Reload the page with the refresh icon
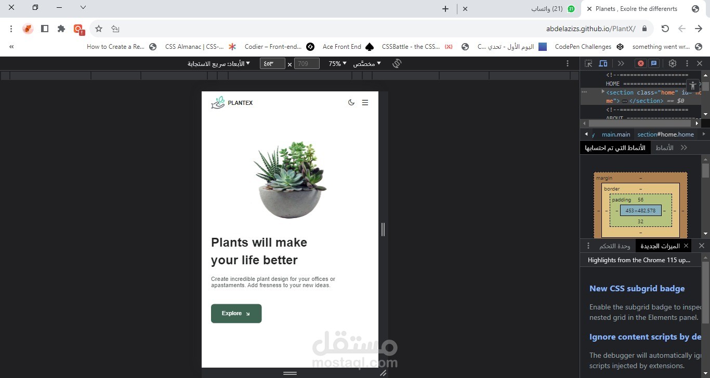 (665, 29)
